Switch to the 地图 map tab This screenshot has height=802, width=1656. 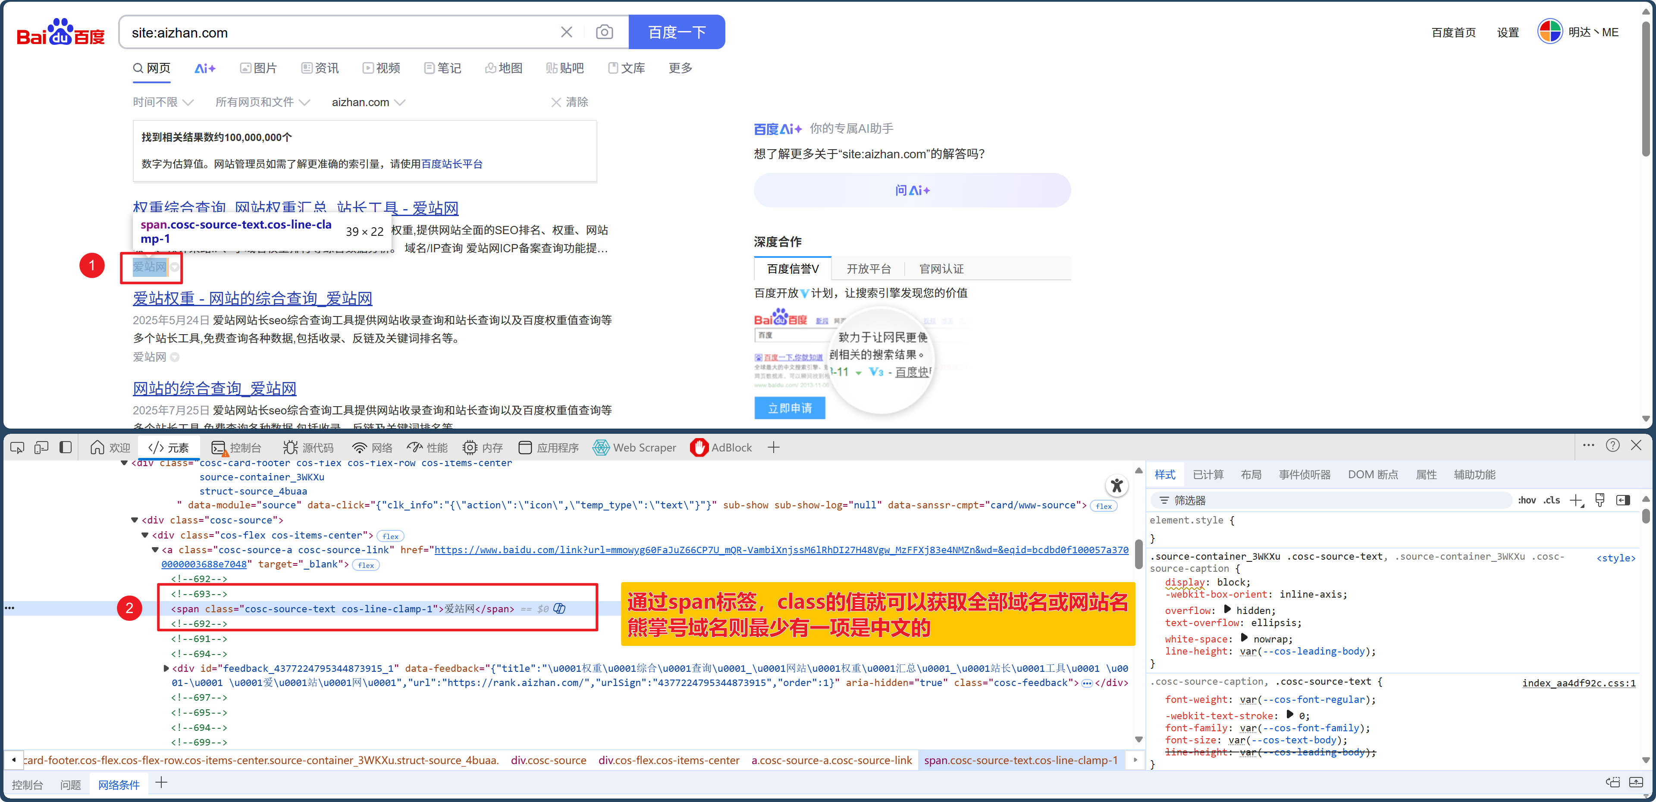pos(503,68)
